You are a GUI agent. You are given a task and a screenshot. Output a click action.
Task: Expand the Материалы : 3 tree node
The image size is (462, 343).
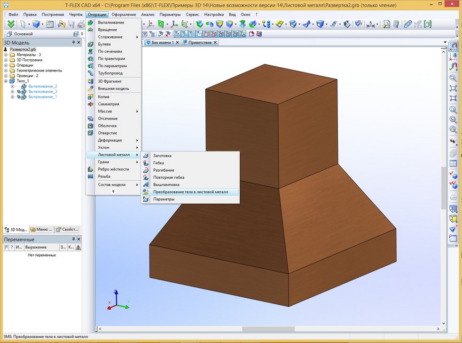[6, 55]
